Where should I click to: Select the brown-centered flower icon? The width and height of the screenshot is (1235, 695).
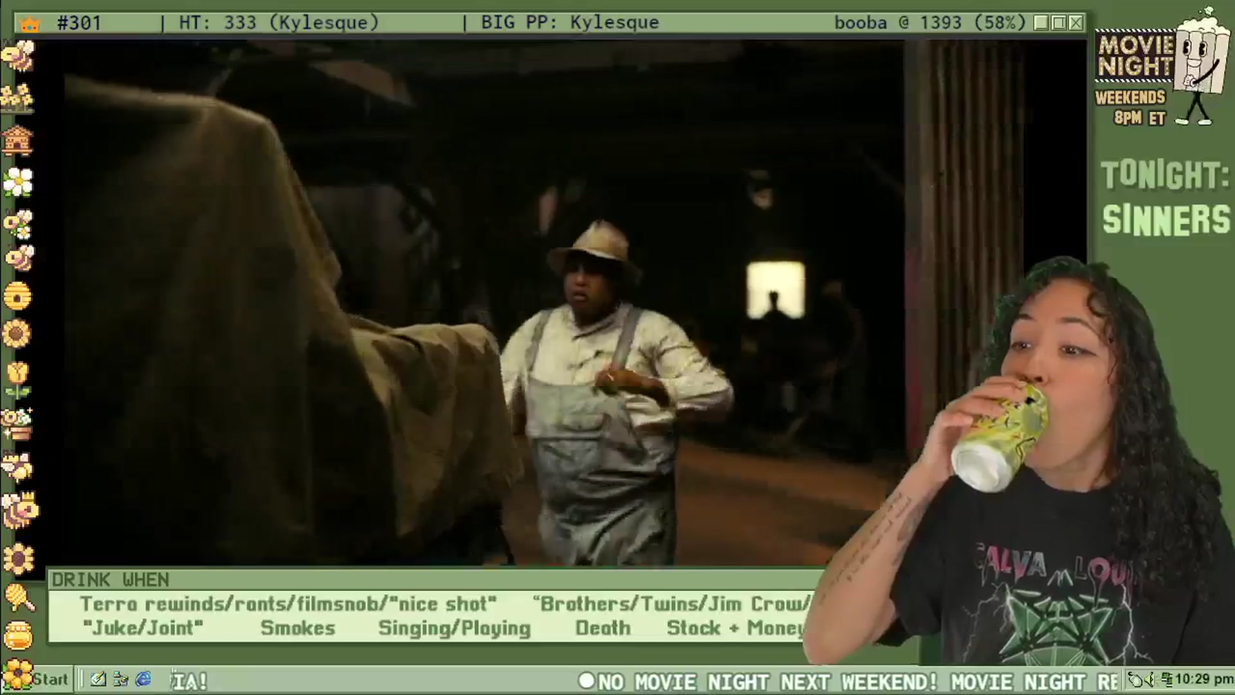click(19, 559)
